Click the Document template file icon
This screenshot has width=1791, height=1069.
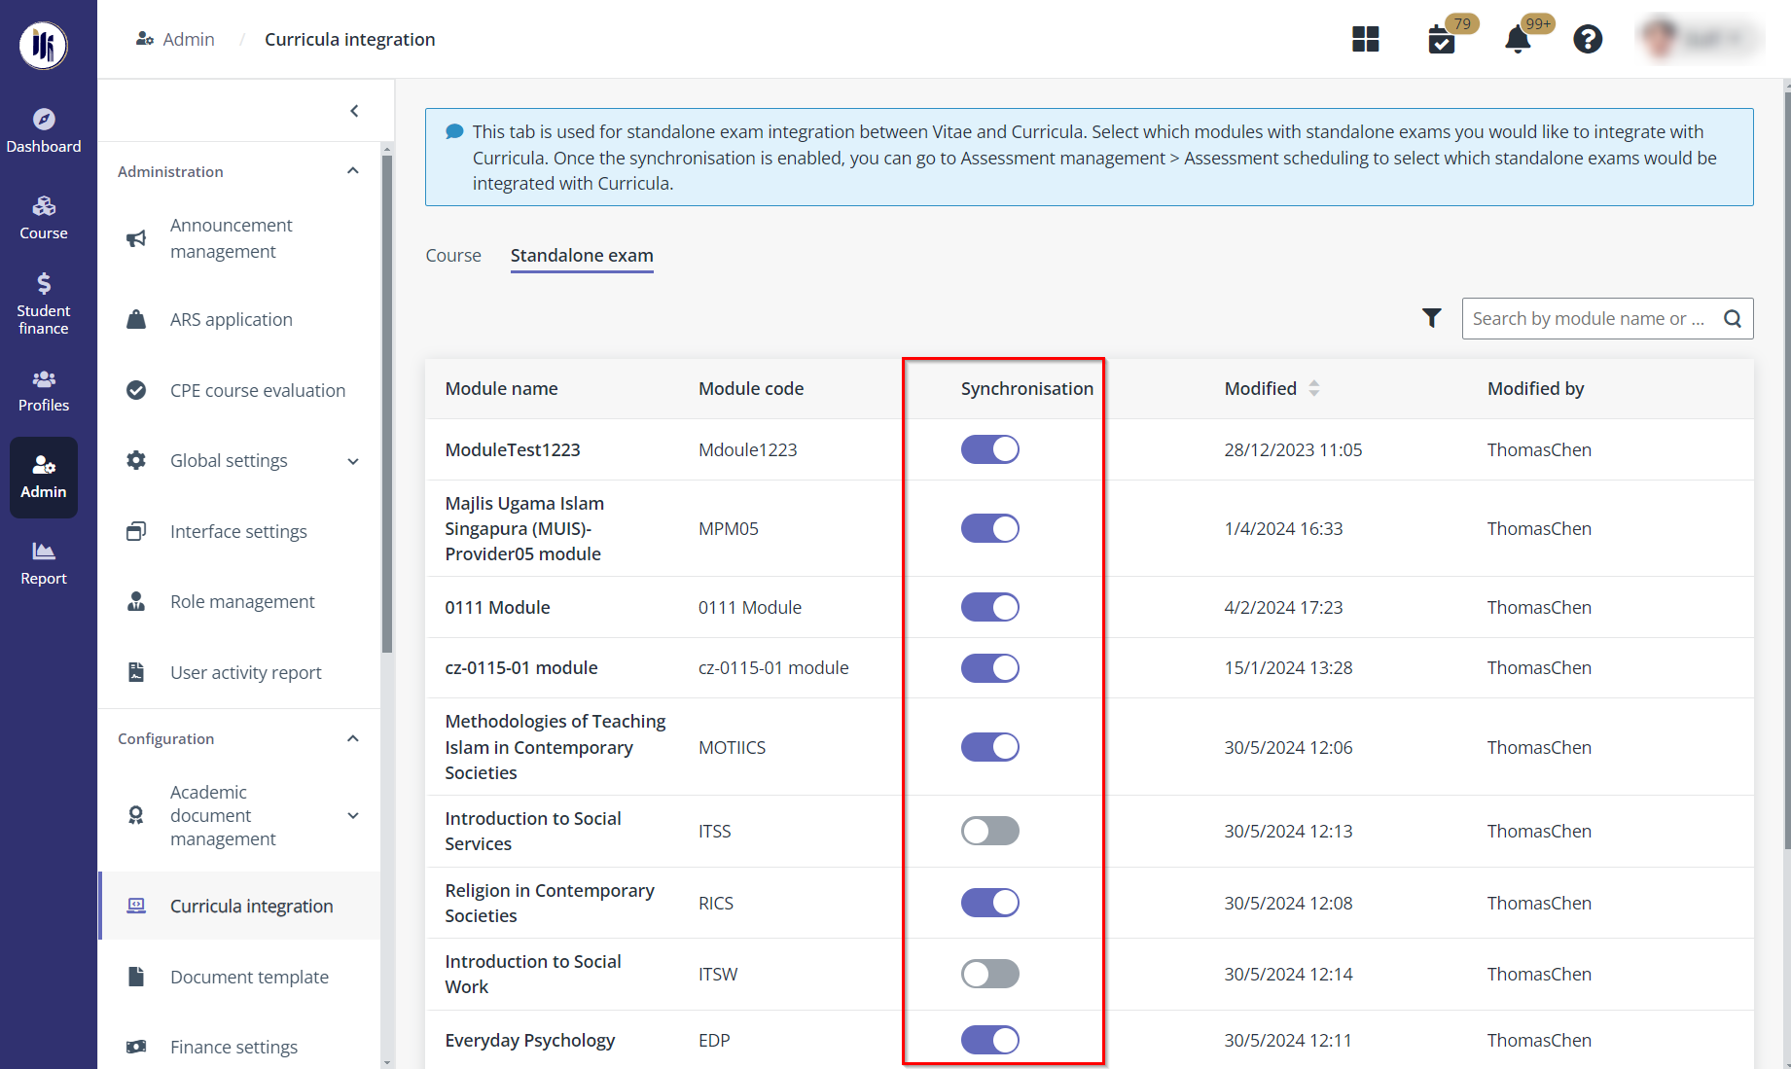point(136,977)
